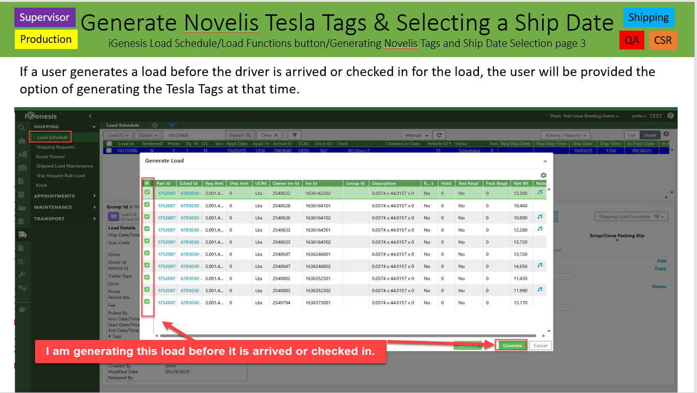Image resolution: width=697 pixels, height=393 pixels.
Task: Click note icon for Inv Id 1636164102
Action: 540,217
